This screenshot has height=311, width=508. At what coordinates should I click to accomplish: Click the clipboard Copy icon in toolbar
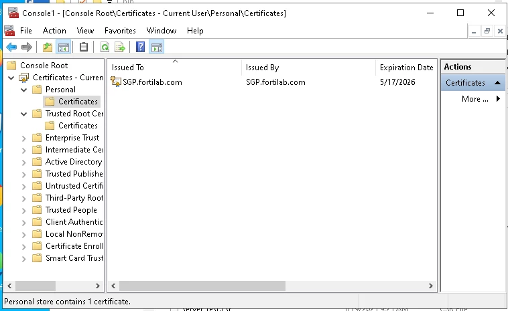(x=84, y=47)
